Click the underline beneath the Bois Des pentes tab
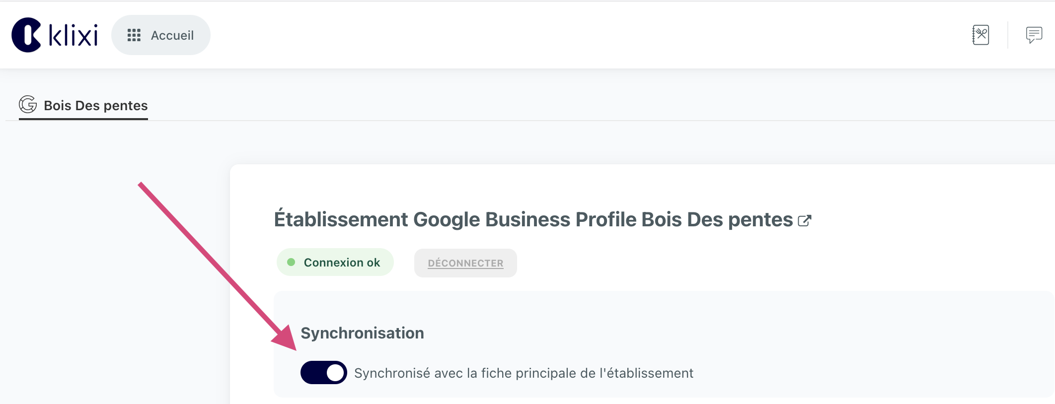Image resolution: width=1055 pixels, height=404 pixels. pyautogui.click(x=83, y=119)
